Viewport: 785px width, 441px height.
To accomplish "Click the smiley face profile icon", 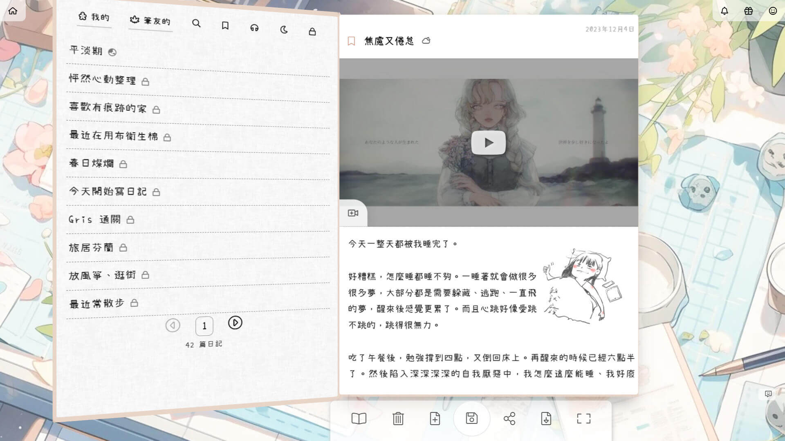I will pos(772,11).
